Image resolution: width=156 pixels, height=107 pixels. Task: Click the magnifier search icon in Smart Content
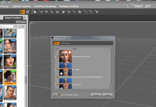[x=16, y=26]
